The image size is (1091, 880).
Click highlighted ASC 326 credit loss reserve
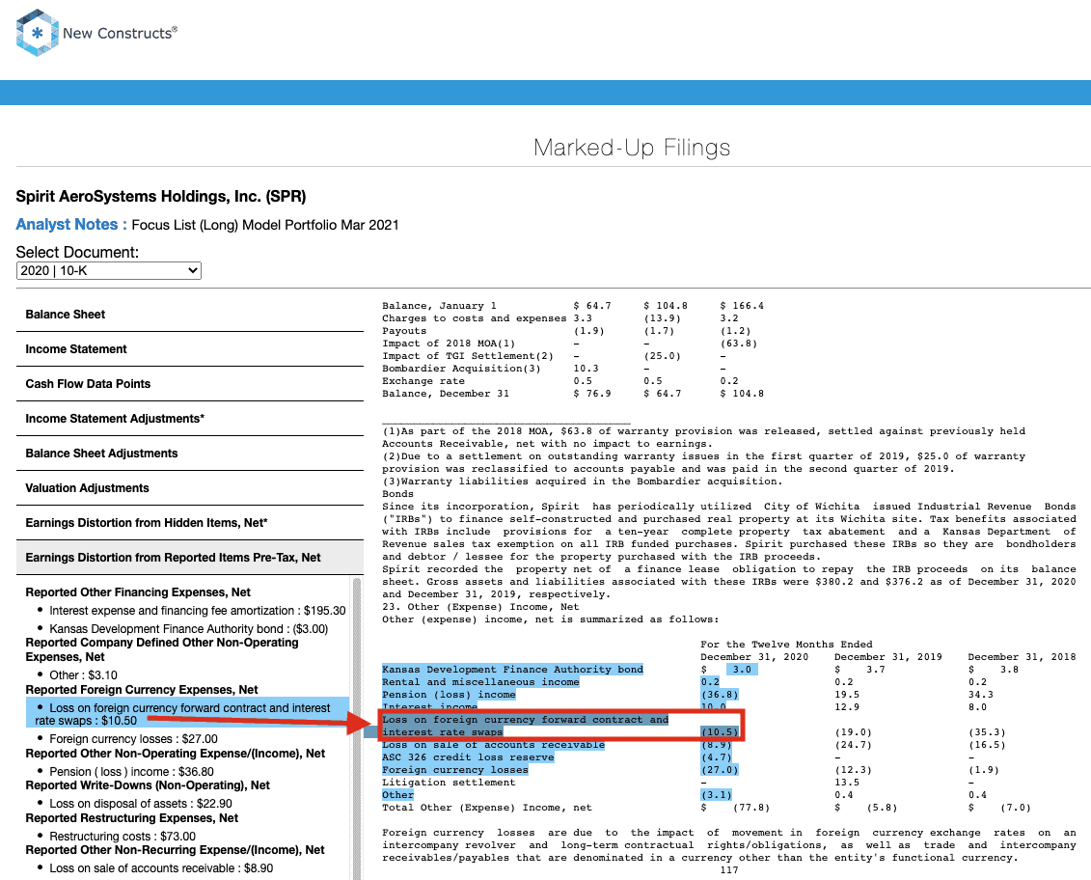[x=468, y=757]
